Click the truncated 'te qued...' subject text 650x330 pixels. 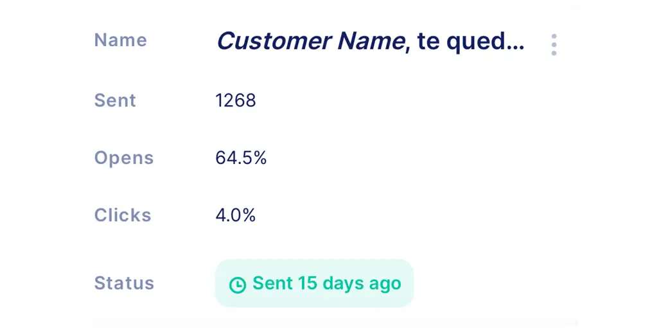tap(471, 42)
